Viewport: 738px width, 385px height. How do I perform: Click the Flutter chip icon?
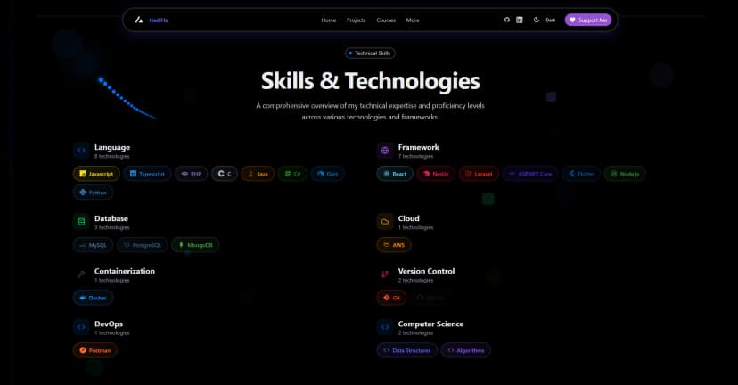click(572, 174)
